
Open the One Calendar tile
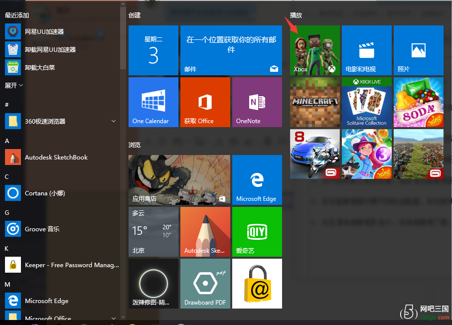153,102
